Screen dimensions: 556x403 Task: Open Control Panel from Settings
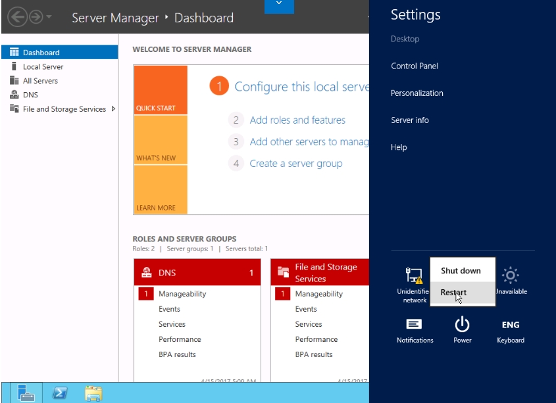[415, 66]
